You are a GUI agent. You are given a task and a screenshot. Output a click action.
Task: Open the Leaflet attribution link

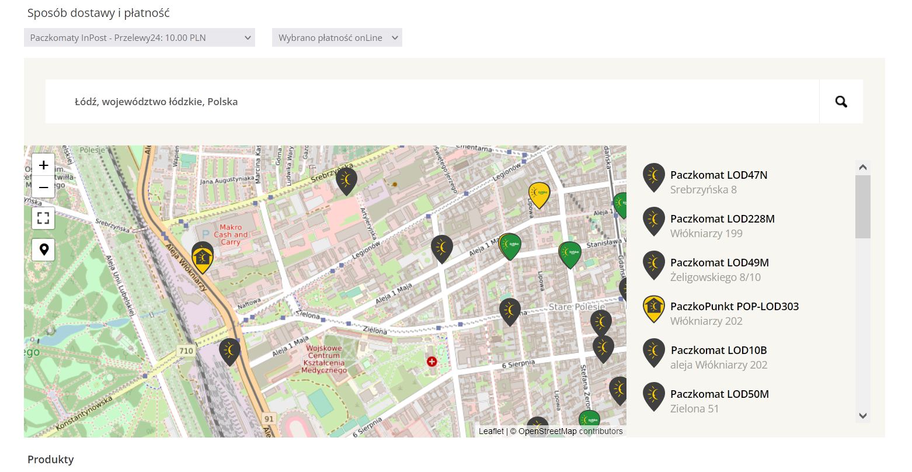click(491, 431)
